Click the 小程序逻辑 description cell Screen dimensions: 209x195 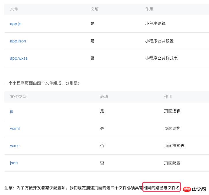coord(155,24)
